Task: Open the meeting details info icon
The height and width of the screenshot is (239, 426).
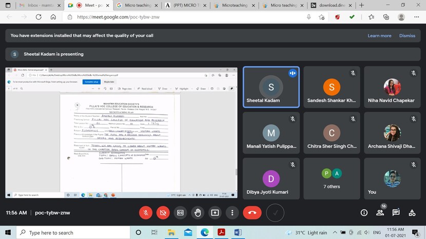Action: (x=364, y=212)
